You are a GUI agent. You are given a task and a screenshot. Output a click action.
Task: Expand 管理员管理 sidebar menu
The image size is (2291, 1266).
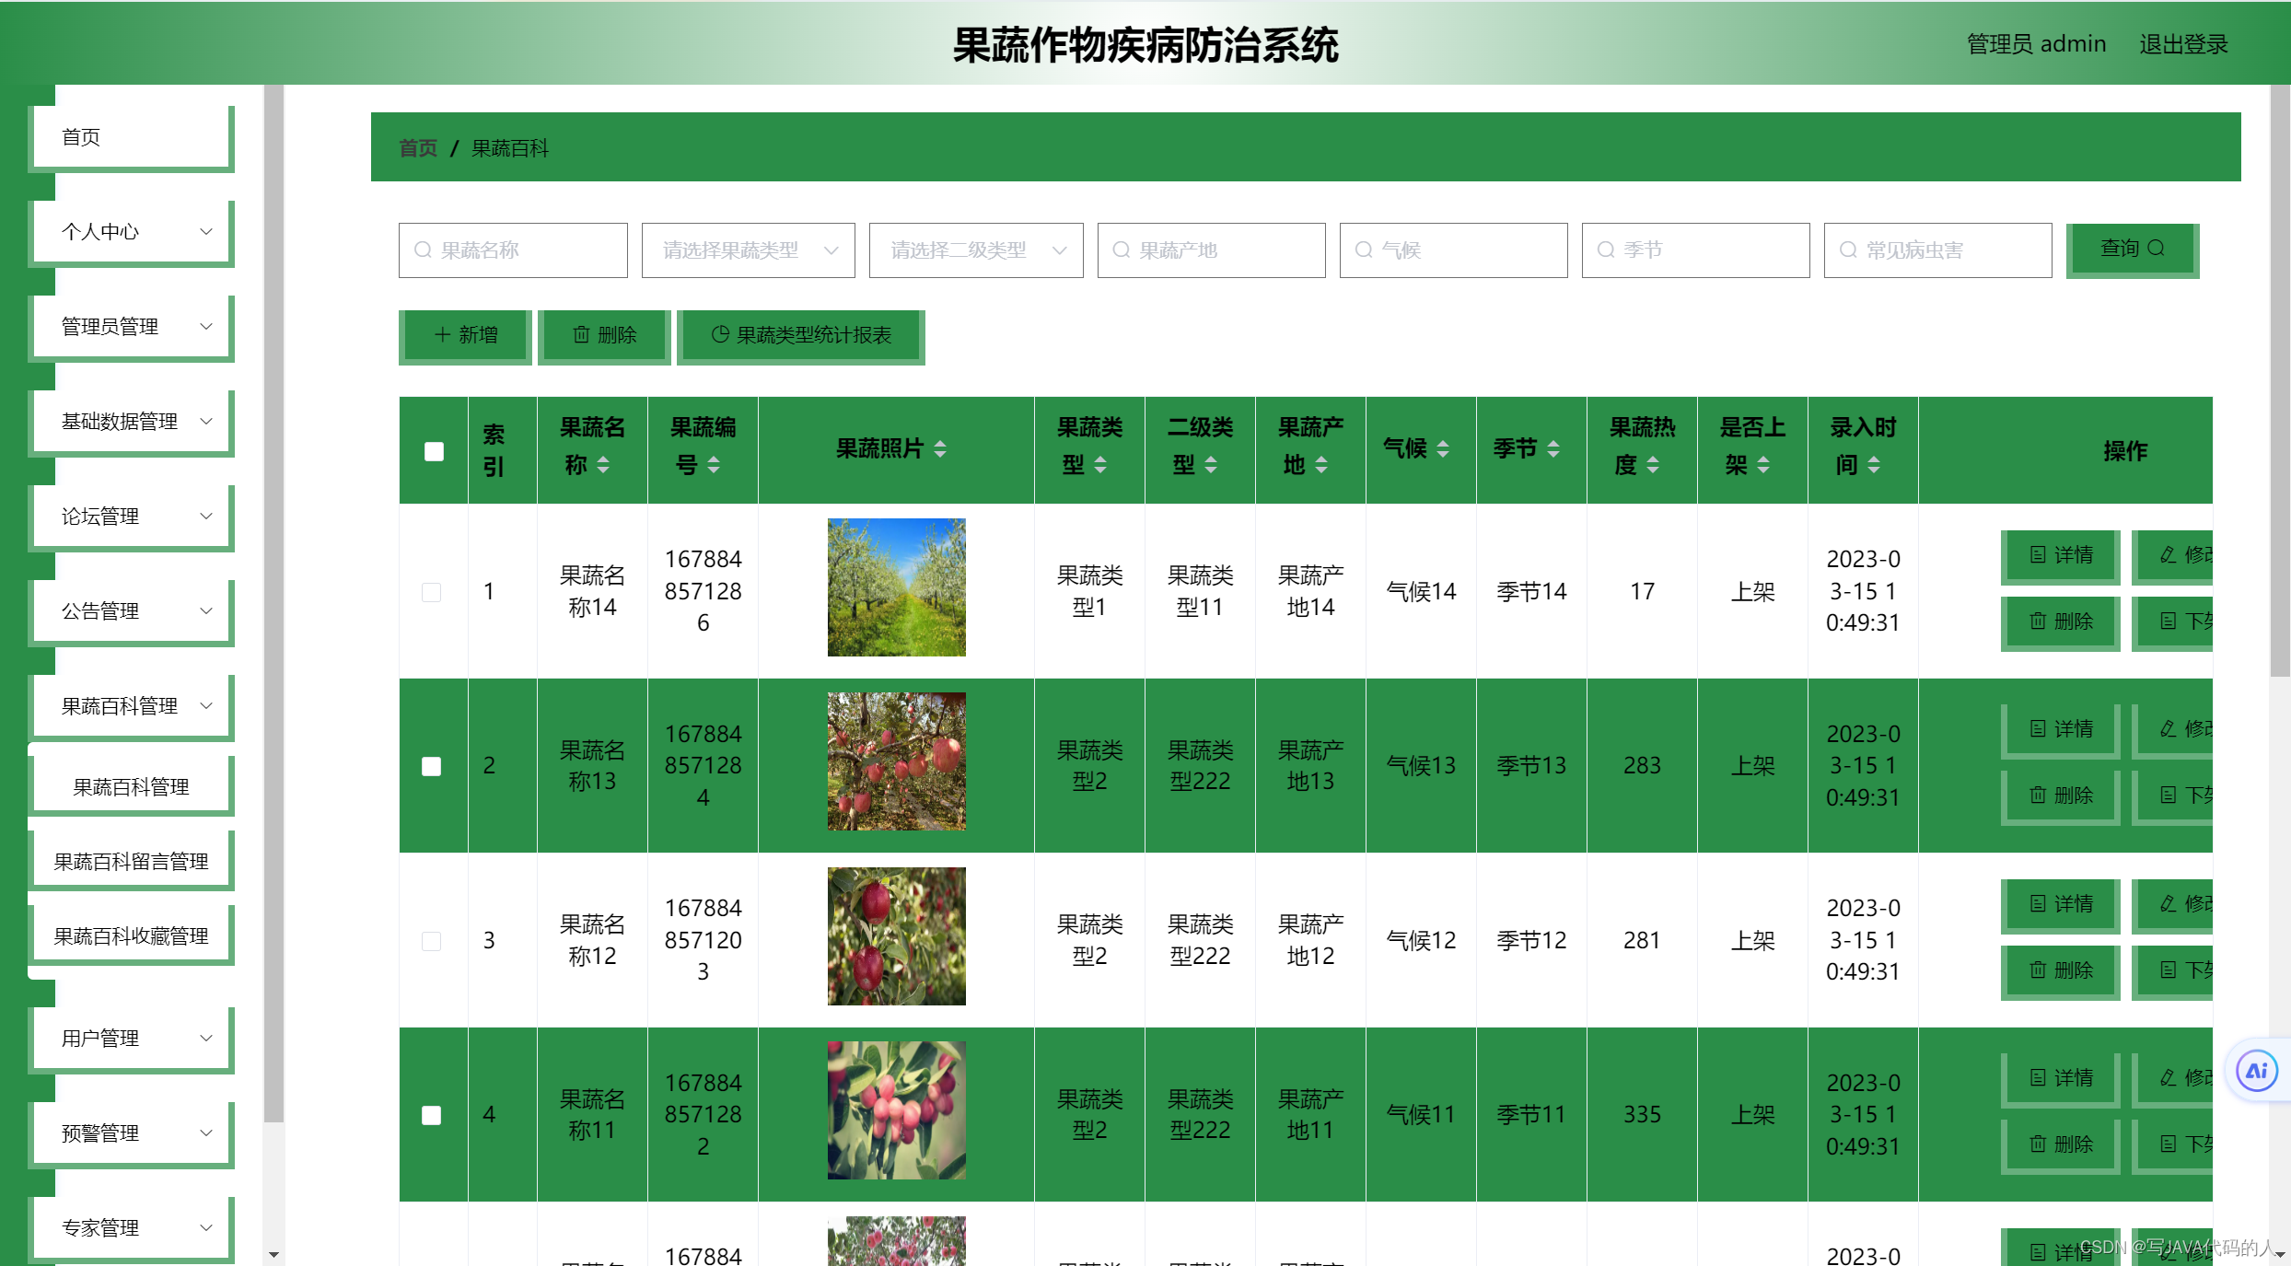(x=132, y=327)
